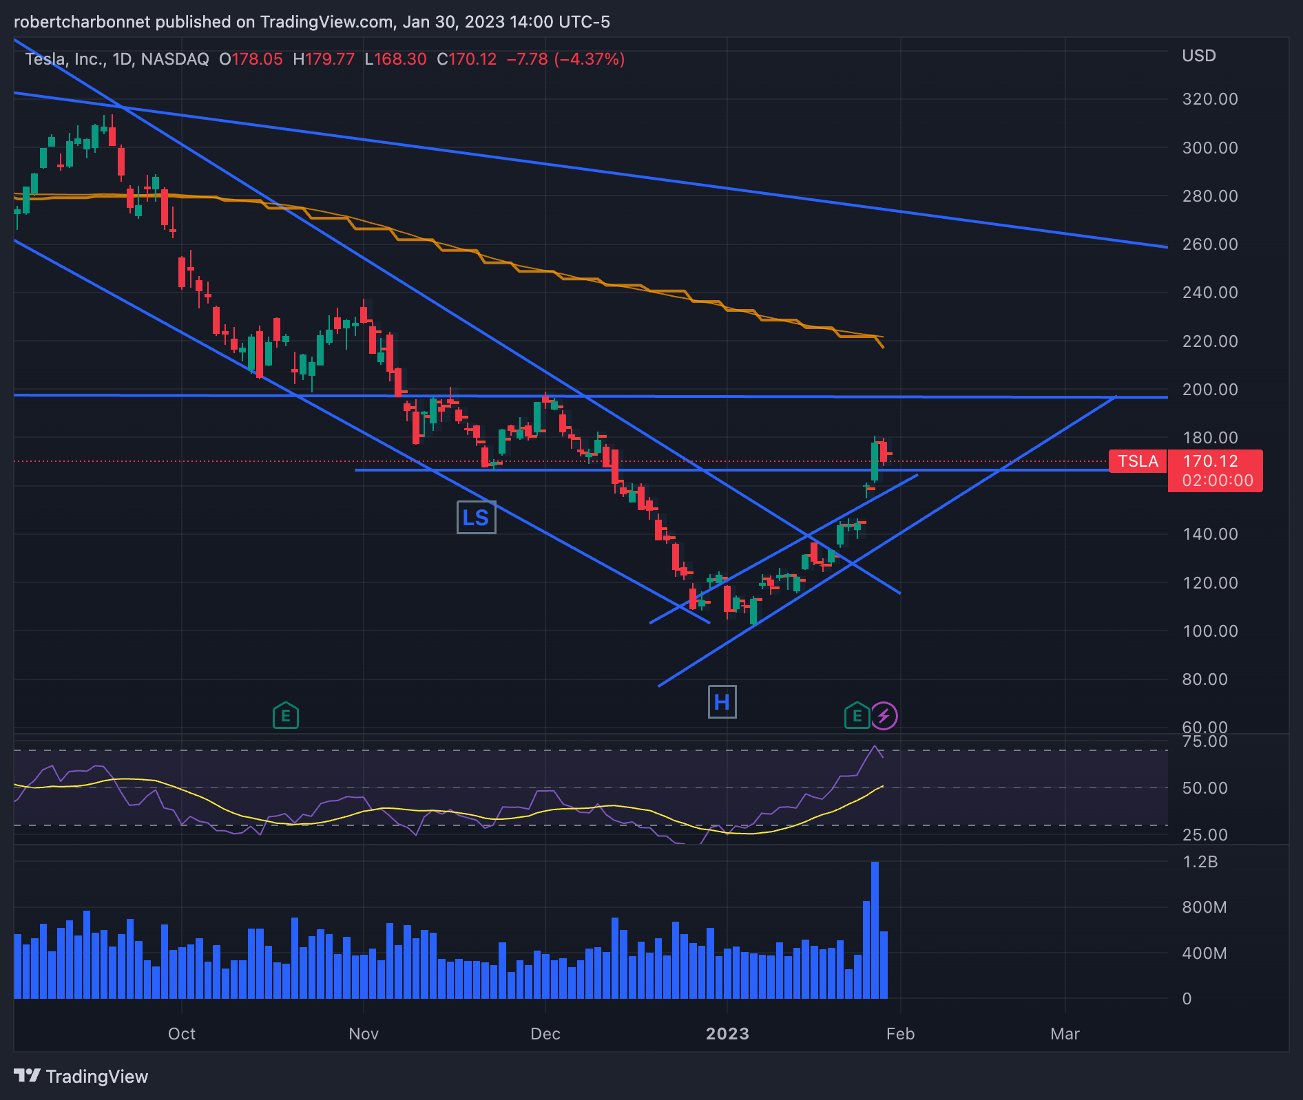Click the January earnings E marker
1303x1100 pixels.
tap(857, 716)
